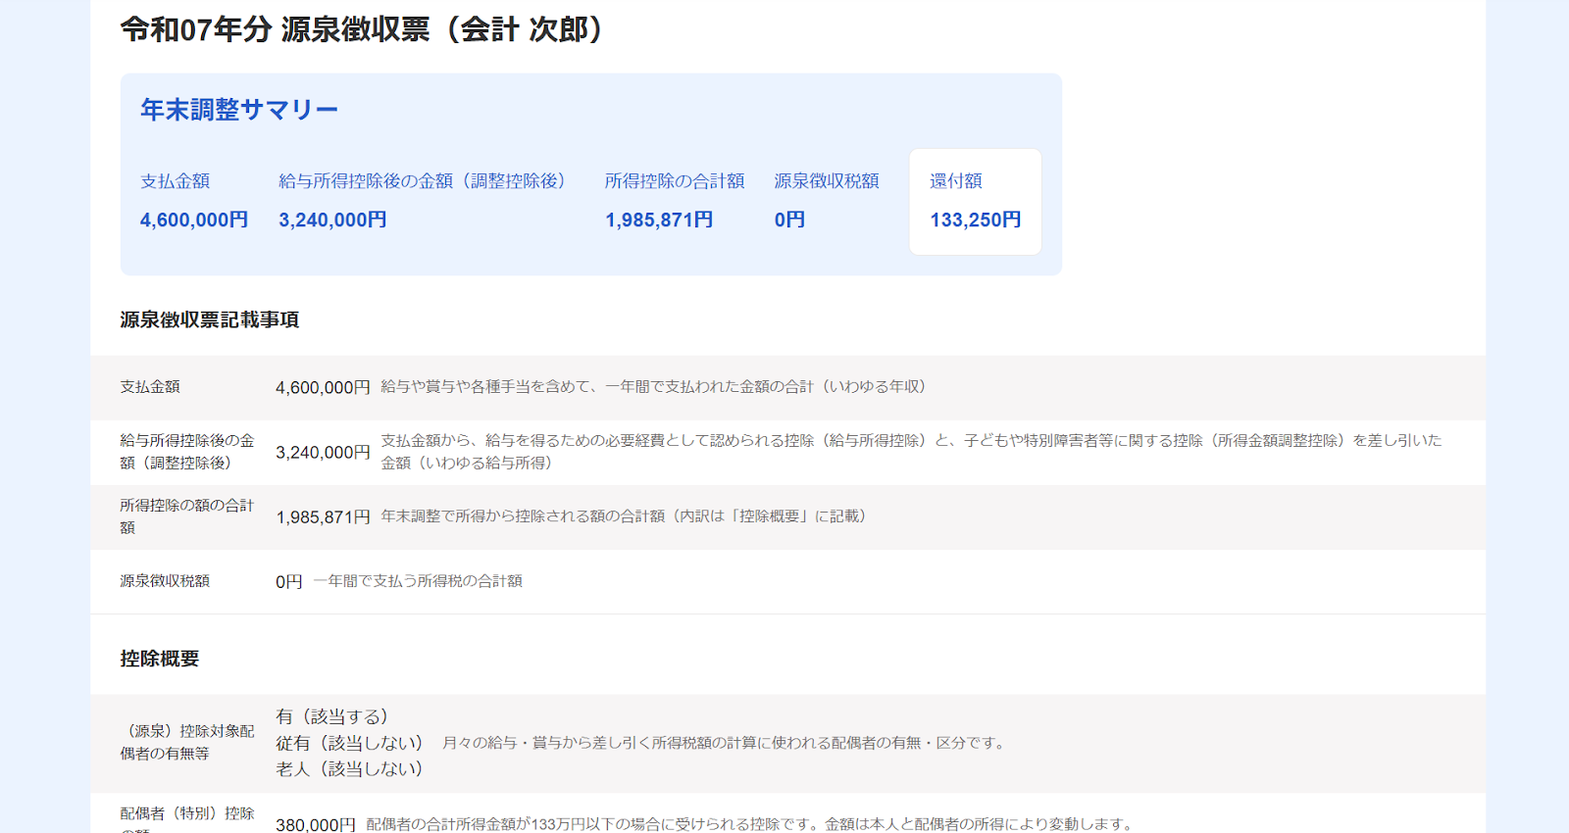Click the summary 支払金額 label
Image resolution: width=1569 pixels, height=833 pixels.
pos(176,181)
